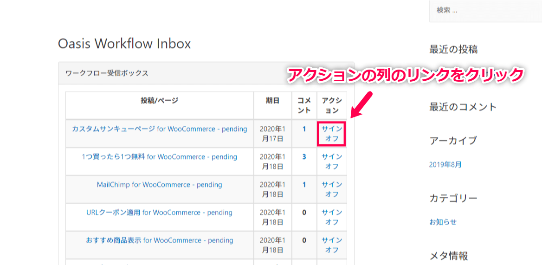This screenshot has height=265, width=542.
Task: Click サインオフ in the MailChimp row
Action: tap(332, 189)
